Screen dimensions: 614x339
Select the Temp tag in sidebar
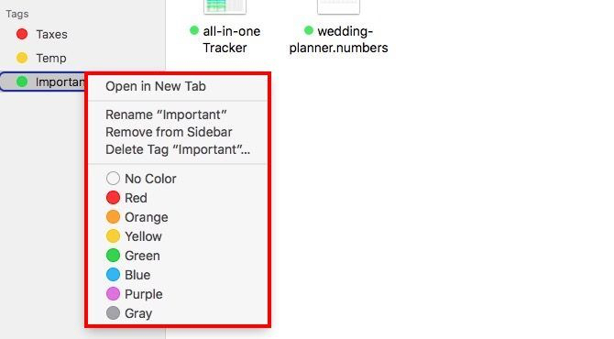(x=51, y=59)
